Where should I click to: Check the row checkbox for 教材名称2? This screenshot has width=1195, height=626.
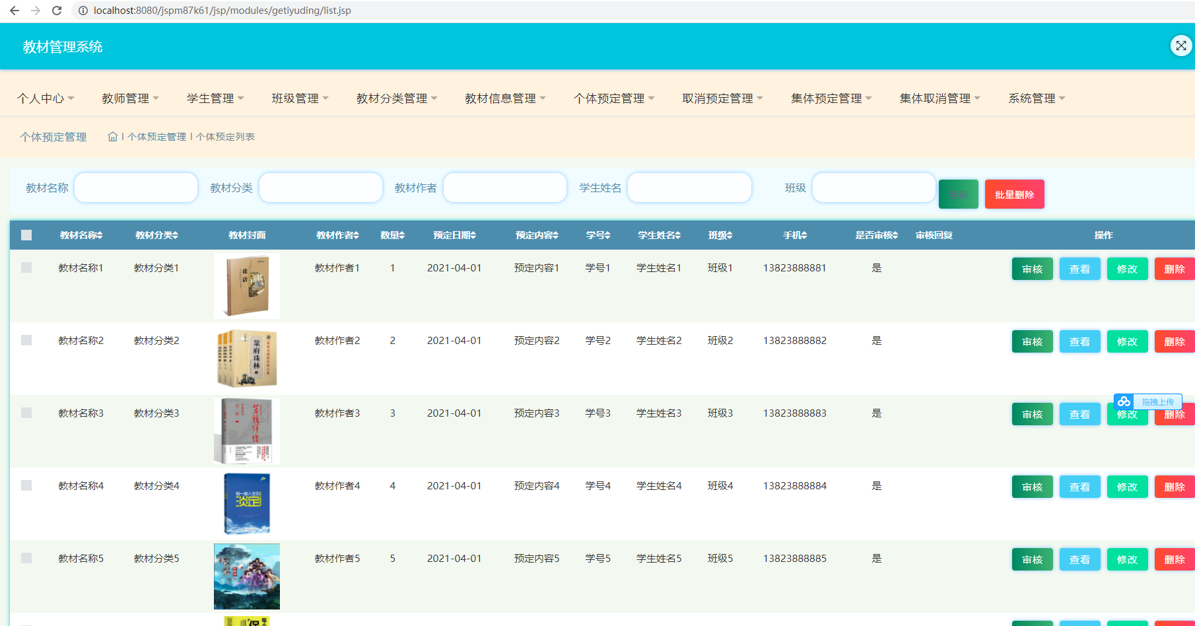(26, 340)
